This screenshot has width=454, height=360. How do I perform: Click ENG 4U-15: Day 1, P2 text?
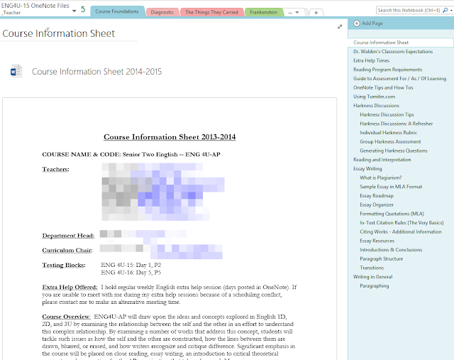tap(131, 265)
